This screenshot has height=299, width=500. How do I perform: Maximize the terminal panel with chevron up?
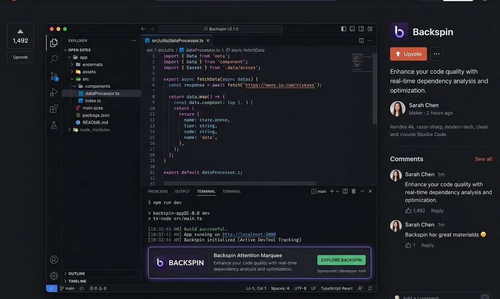pyautogui.click(x=362, y=191)
